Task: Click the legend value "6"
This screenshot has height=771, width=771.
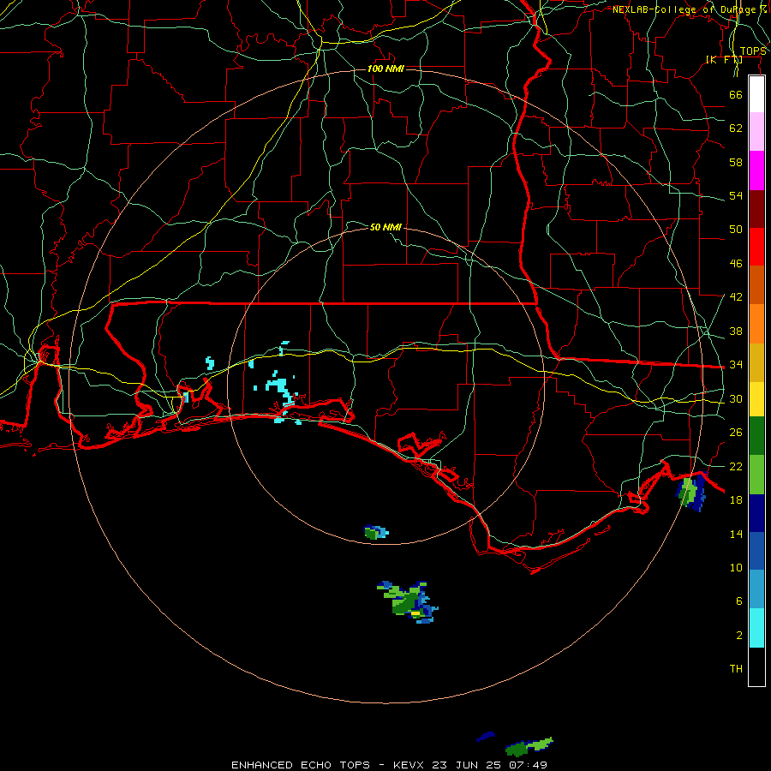Action: [739, 601]
